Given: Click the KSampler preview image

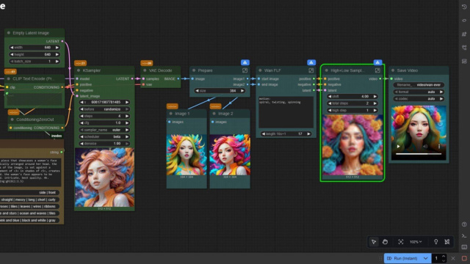Looking at the screenshot, I should click(x=104, y=177).
